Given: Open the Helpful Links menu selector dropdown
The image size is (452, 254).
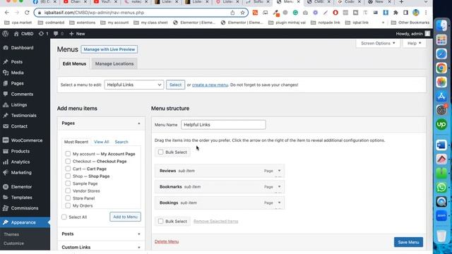Looking at the screenshot, I should [134, 85].
